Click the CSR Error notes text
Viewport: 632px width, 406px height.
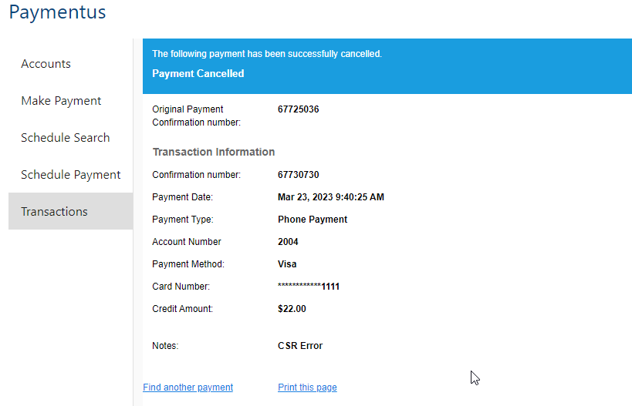tap(300, 346)
